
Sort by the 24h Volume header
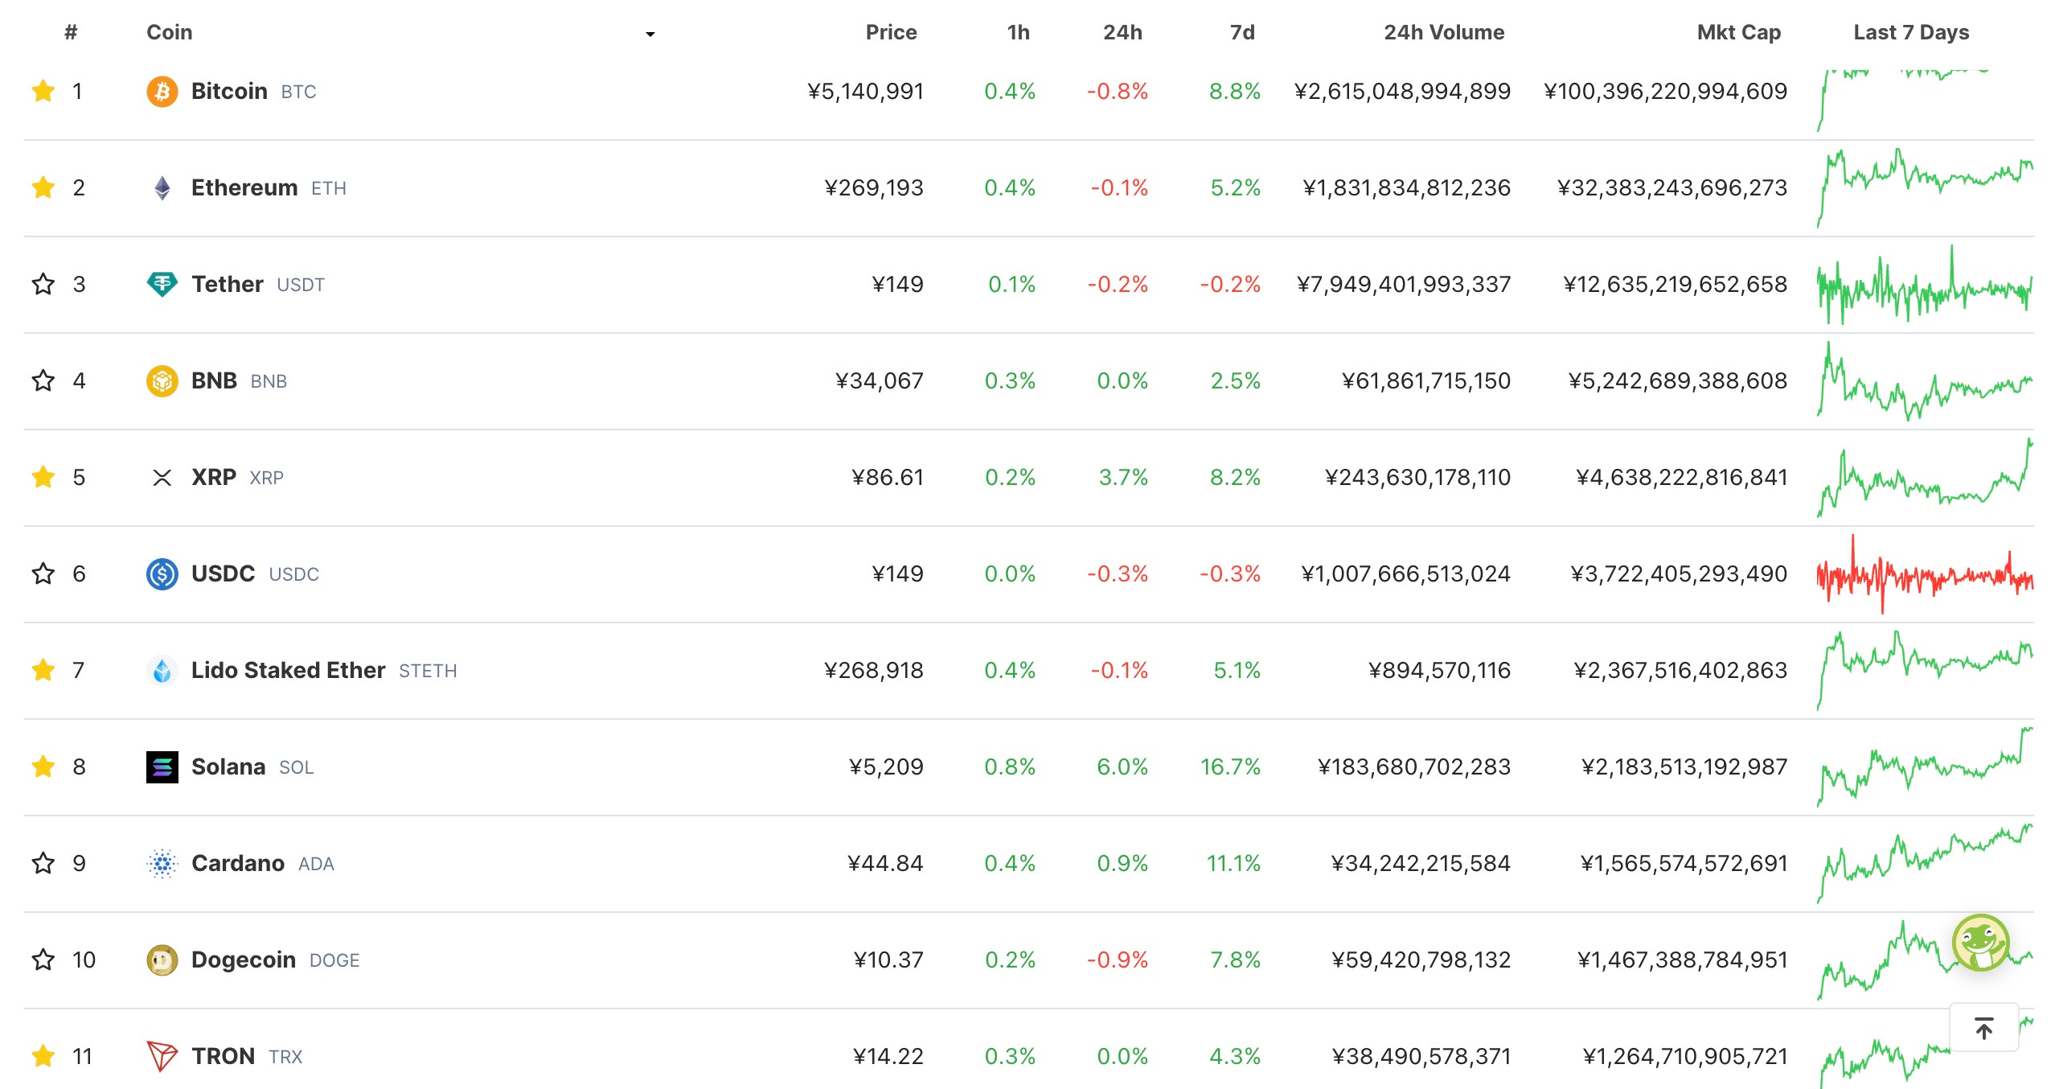[x=1444, y=32]
